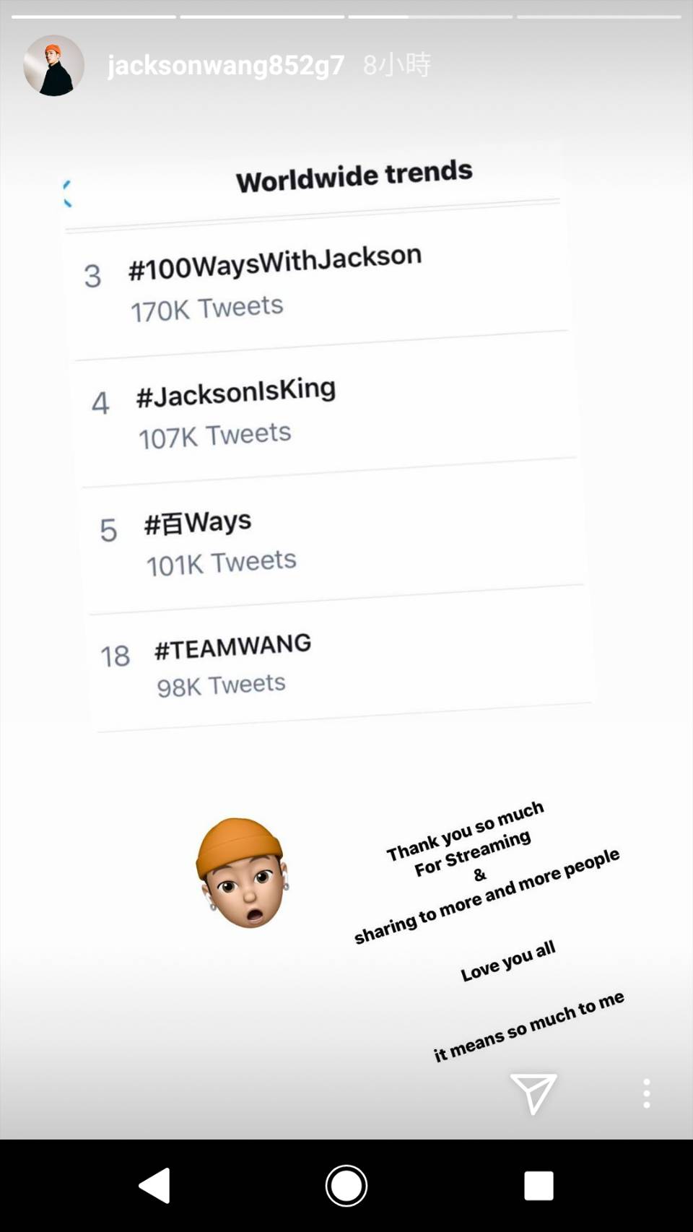This screenshot has width=693, height=1232.
Task: Tap the Worldwide trends heading
Action: [x=354, y=176]
